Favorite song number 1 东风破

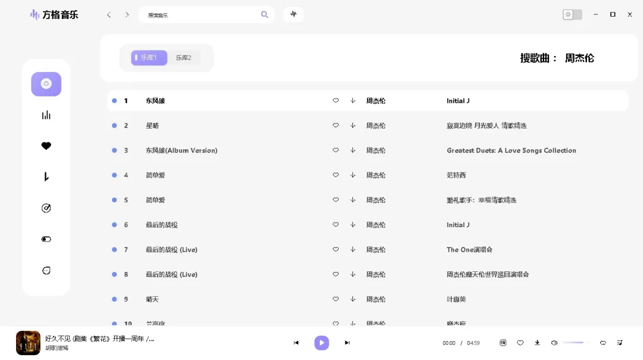[335, 101]
